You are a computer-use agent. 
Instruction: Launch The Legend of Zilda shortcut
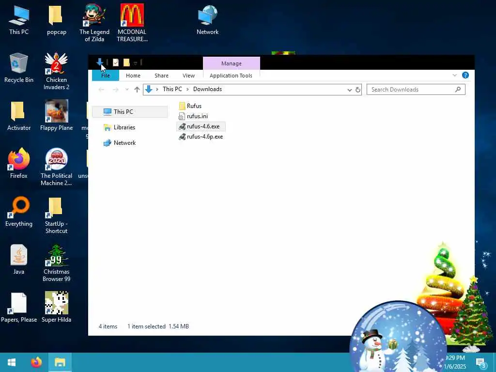94,23
